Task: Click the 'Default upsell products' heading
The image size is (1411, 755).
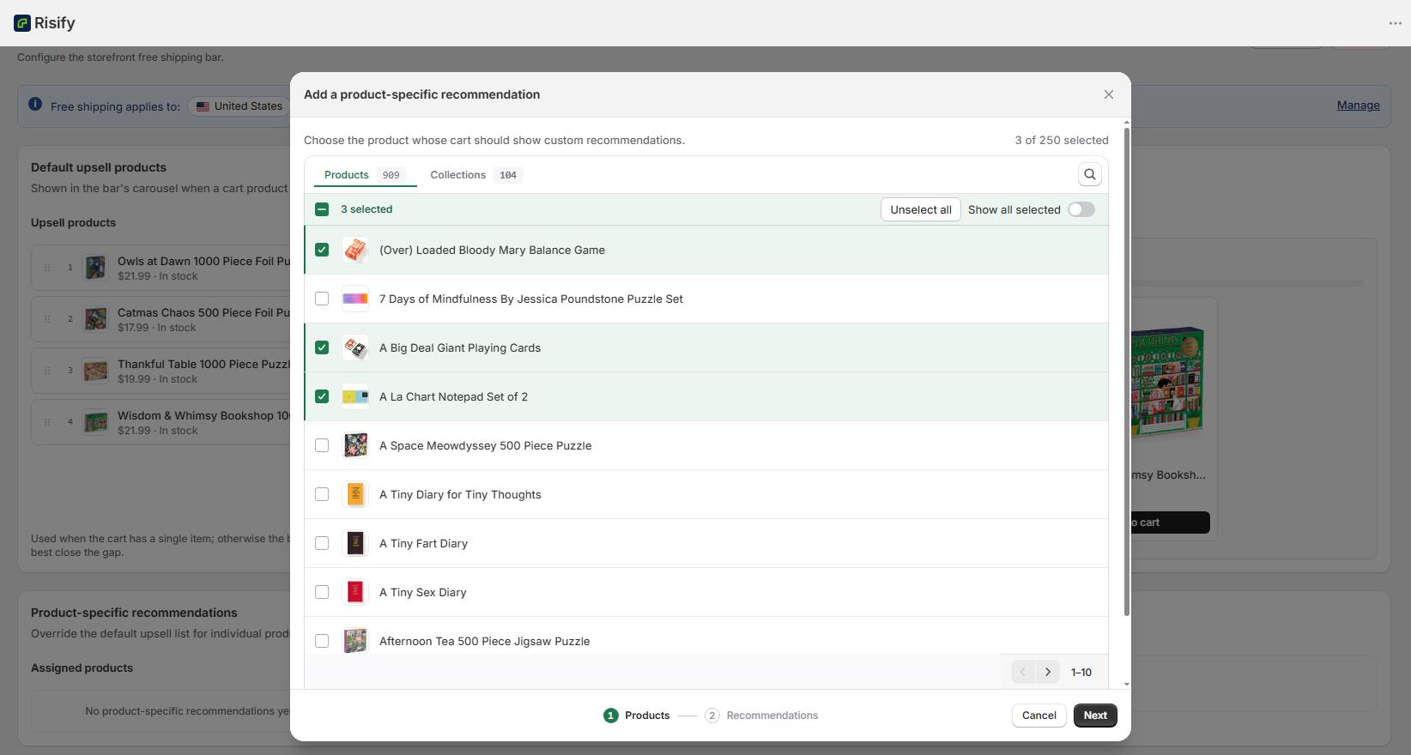Action: click(x=99, y=167)
